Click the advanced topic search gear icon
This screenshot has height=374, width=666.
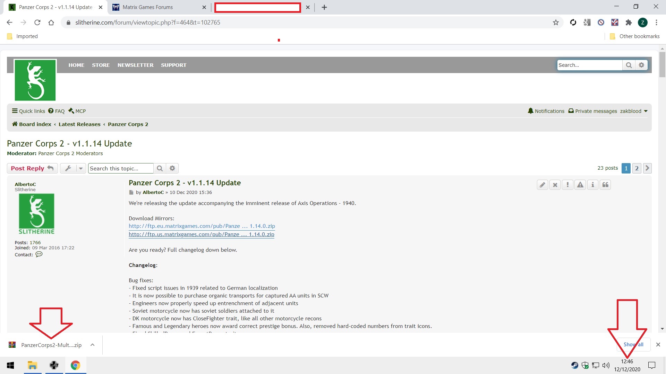coord(172,168)
